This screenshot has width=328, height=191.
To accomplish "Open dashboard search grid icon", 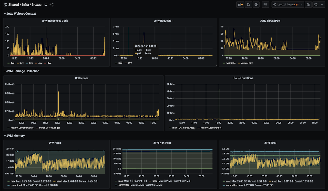I will [5, 5].
